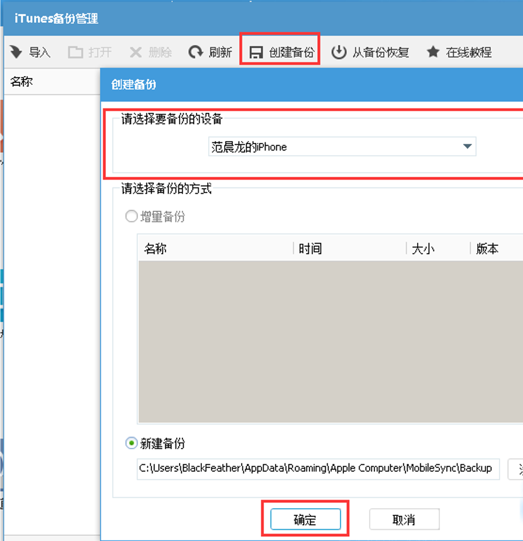Click the iTunes备份管理 window title
This screenshot has width=523, height=541.
pos(56,18)
